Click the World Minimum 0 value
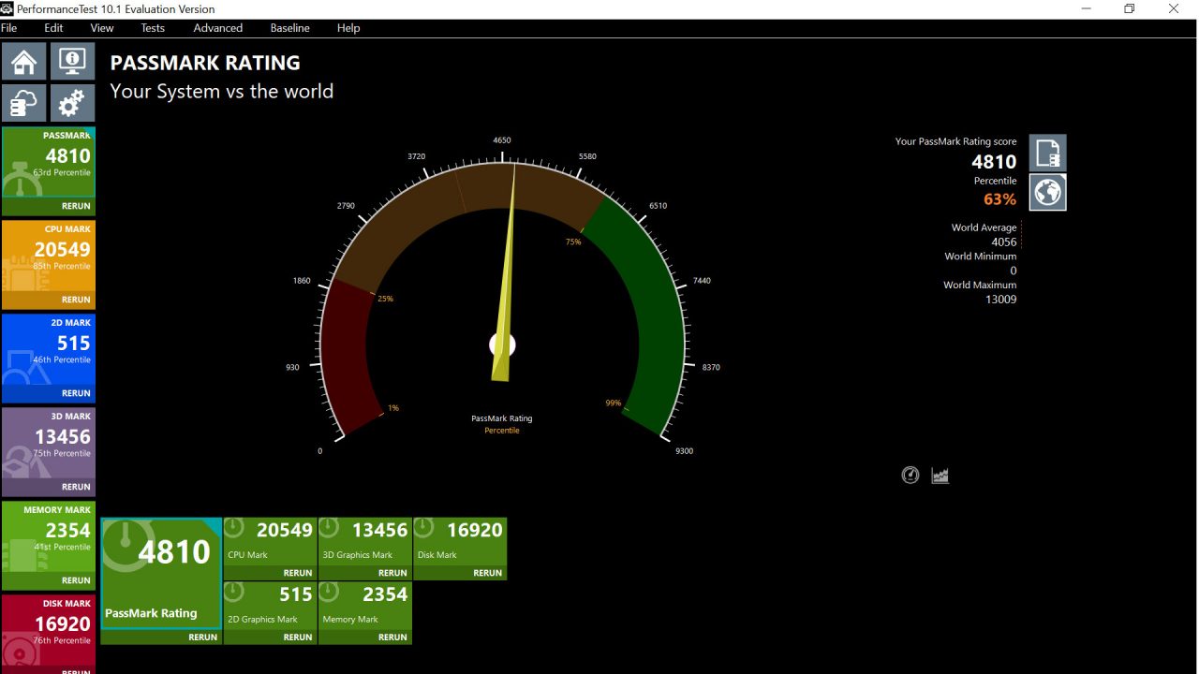 pos(1014,271)
